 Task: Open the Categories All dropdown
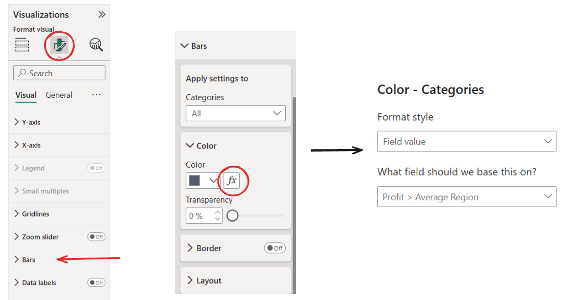pyautogui.click(x=235, y=113)
